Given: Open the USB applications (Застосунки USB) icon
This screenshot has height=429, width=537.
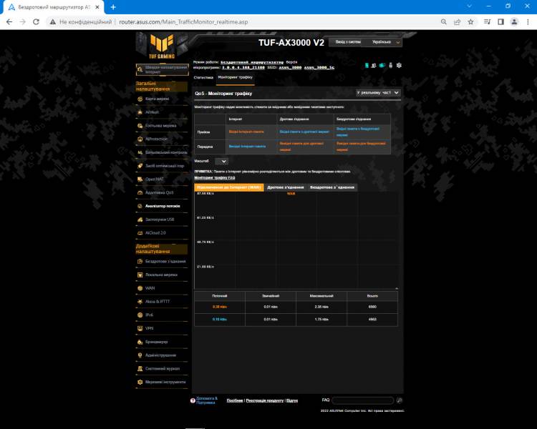Looking at the screenshot, I should pyautogui.click(x=140, y=220).
